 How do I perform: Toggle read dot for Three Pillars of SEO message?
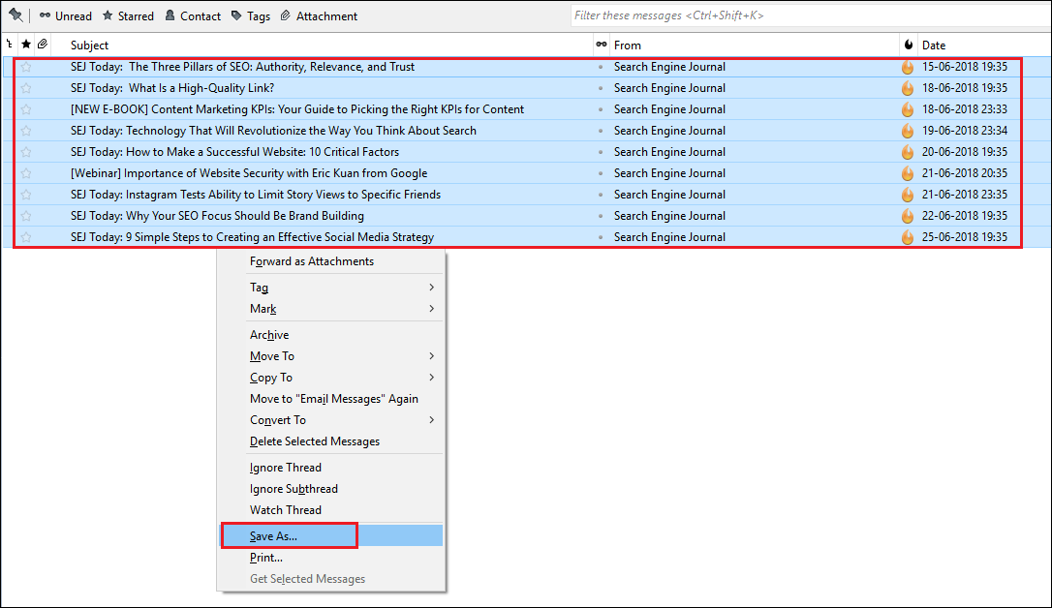click(601, 67)
